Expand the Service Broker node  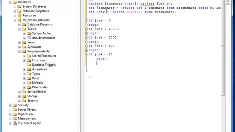(x=19, y=92)
